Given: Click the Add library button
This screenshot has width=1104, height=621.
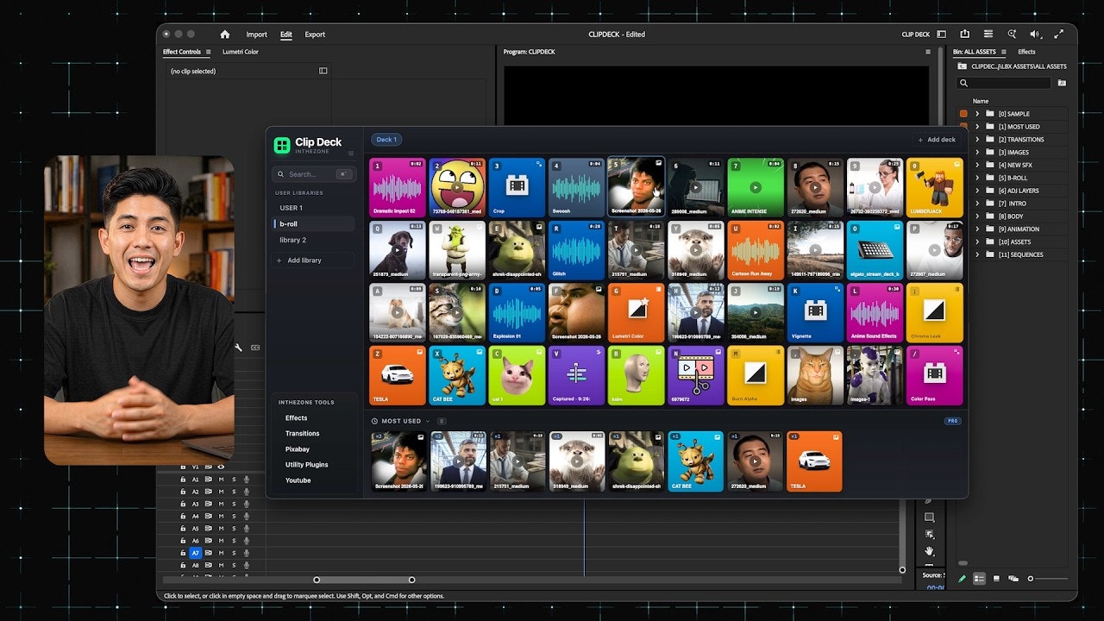Looking at the screenshot, I should coord(314,260).
